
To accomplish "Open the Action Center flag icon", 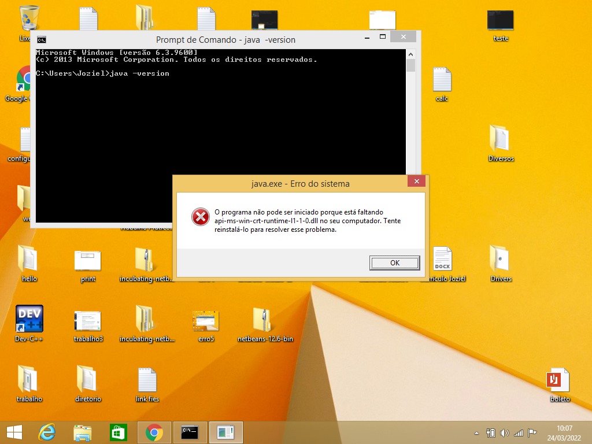I will (532, 432).
